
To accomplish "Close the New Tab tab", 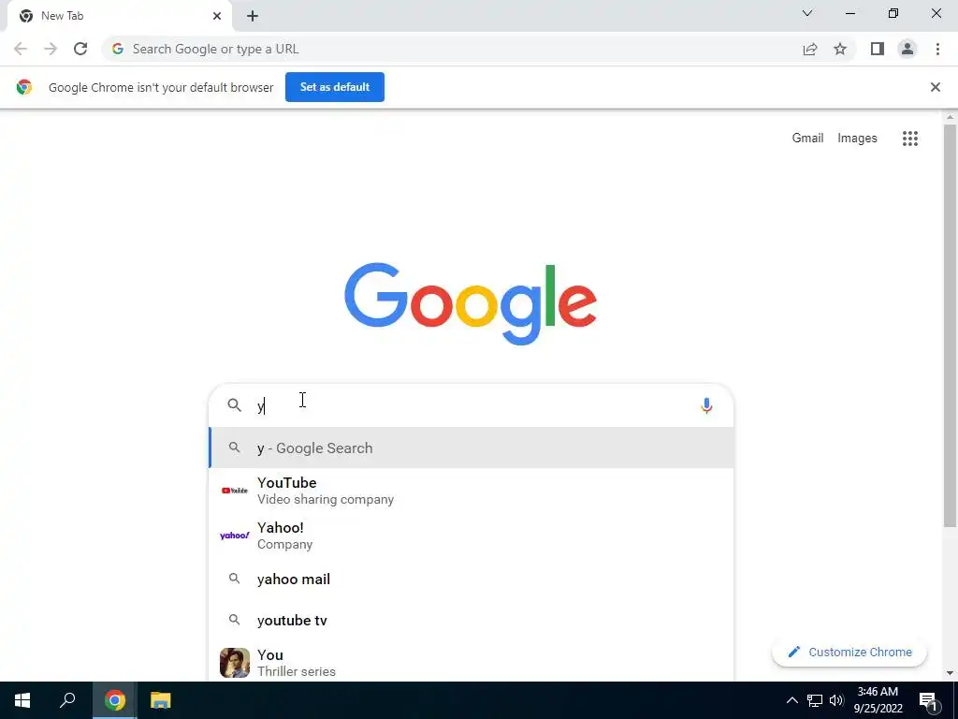I will tap(217, 16).
